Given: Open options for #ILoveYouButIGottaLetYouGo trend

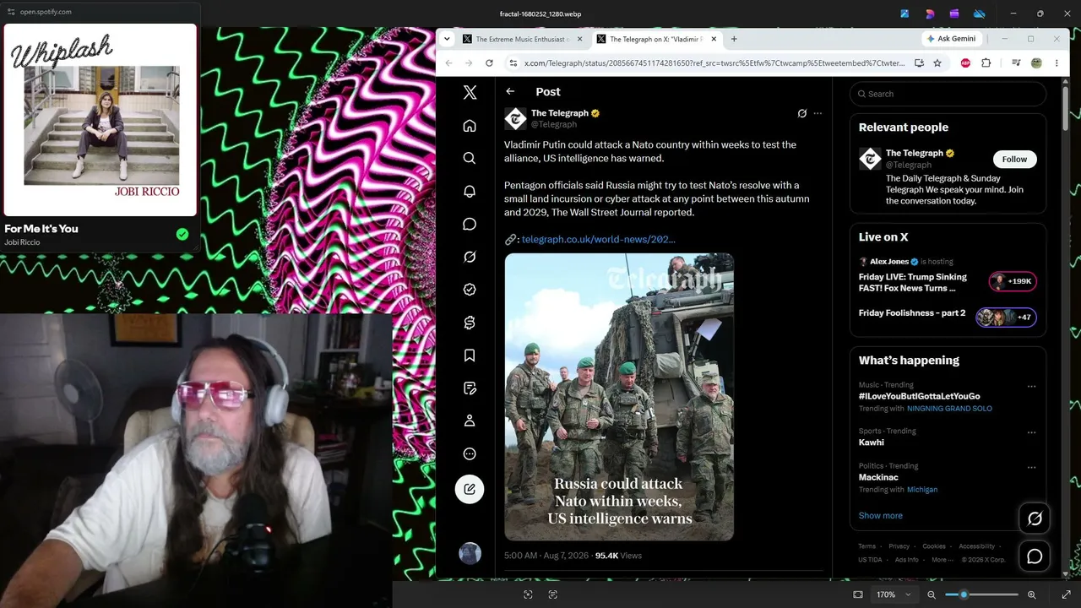Looking at the screenshot, I should point(1031,387).
